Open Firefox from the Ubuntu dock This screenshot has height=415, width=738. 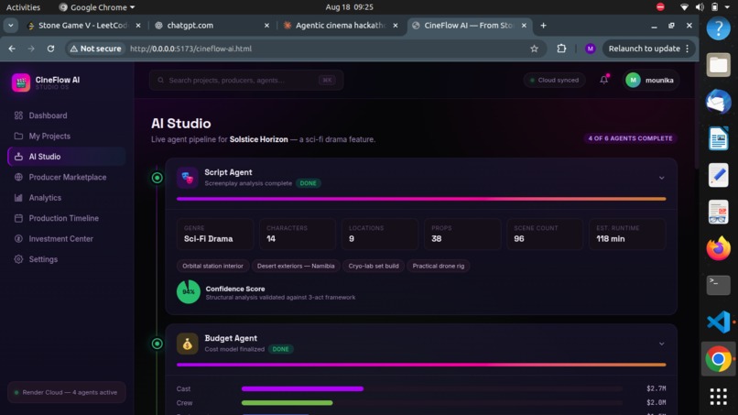(x=718, y=248)
